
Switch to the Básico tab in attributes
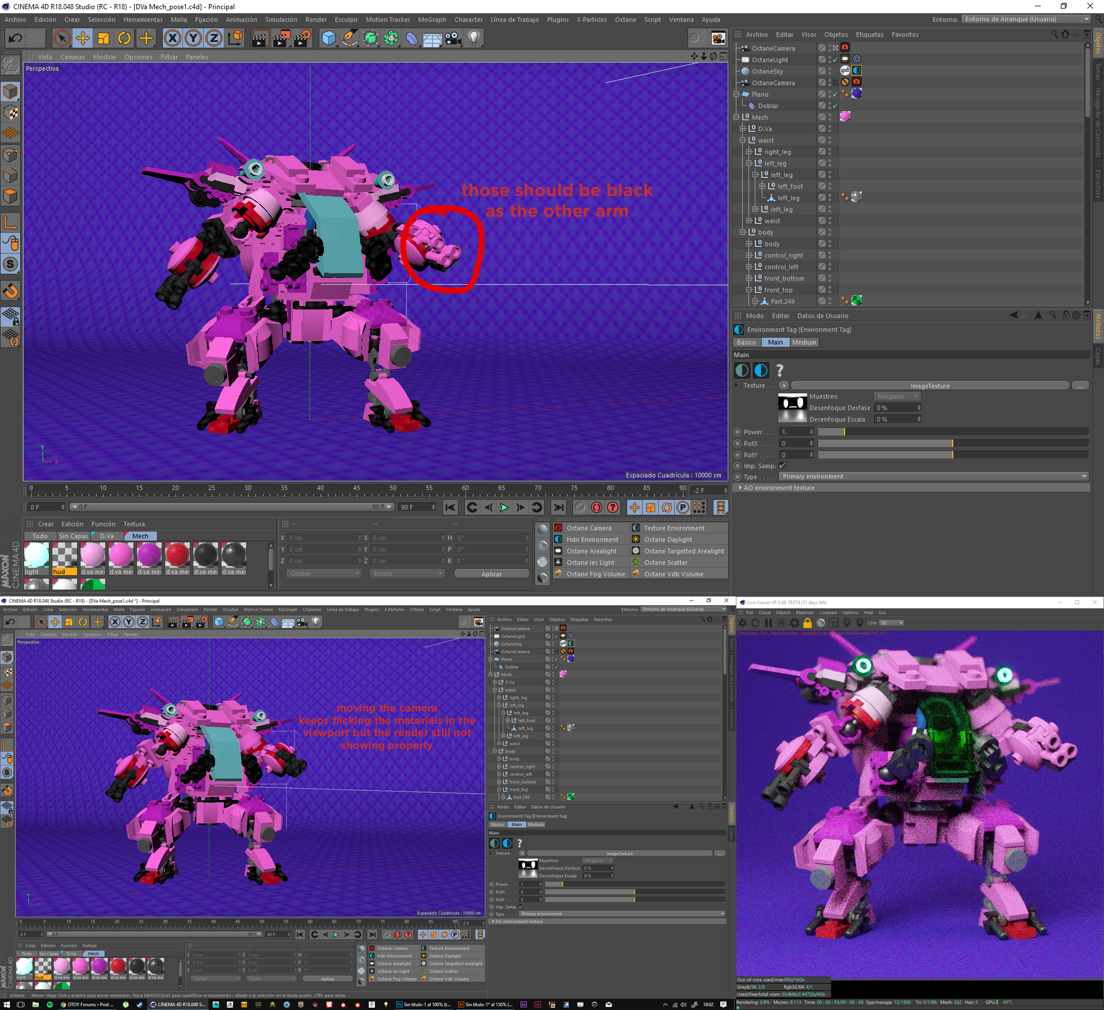coord(746,342)
